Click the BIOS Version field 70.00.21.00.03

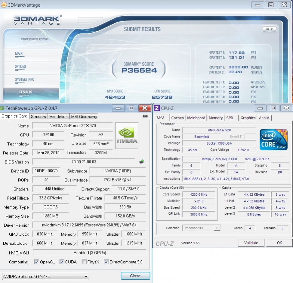(84, 162)
